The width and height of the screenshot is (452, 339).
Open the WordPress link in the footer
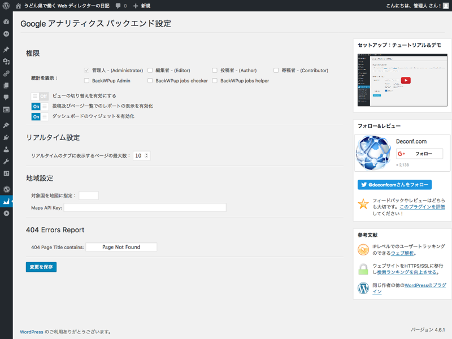coord(32,332)
